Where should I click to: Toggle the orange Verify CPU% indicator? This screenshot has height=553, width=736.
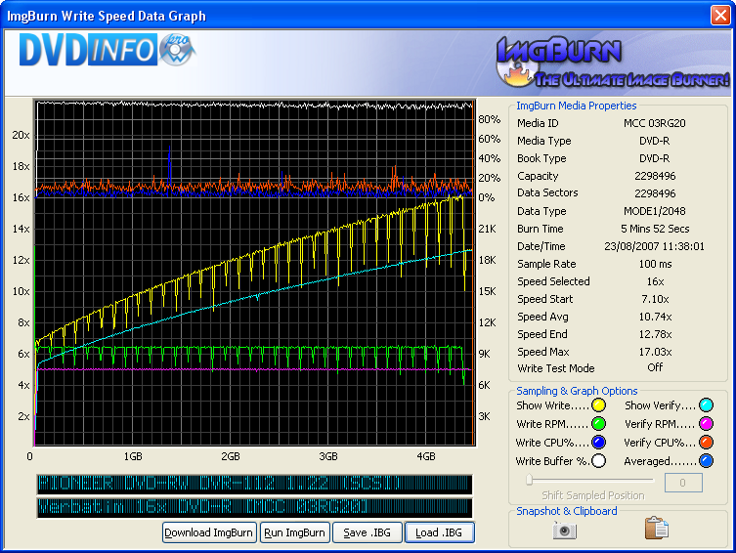[x=706, y=442]
